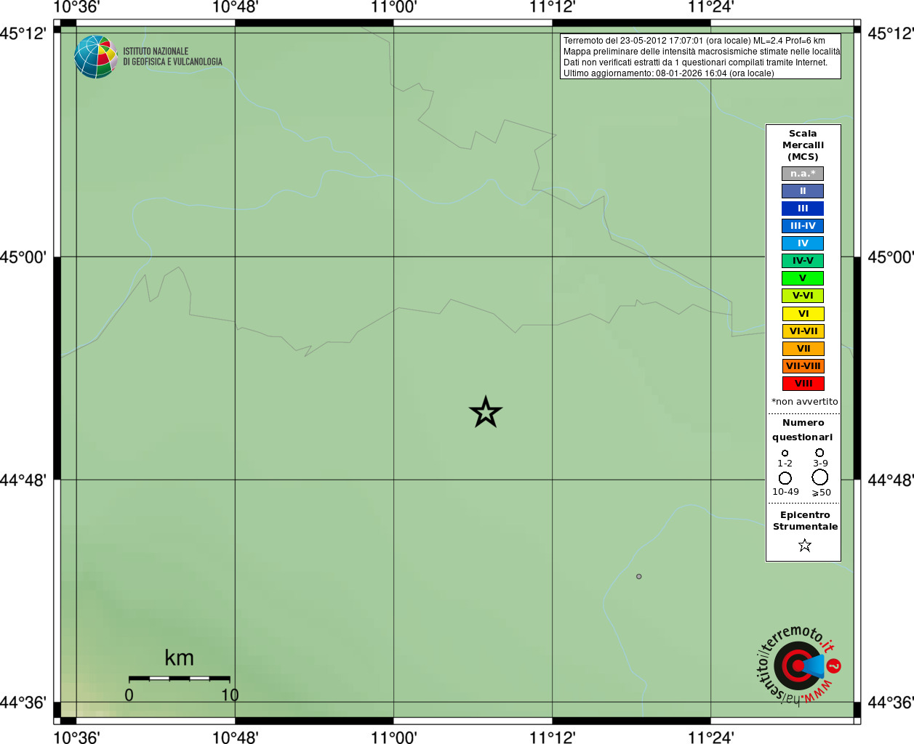Select the blue III intensity swatch
The width and height of the screenshot is (914, 744).
tap(803, 209)
